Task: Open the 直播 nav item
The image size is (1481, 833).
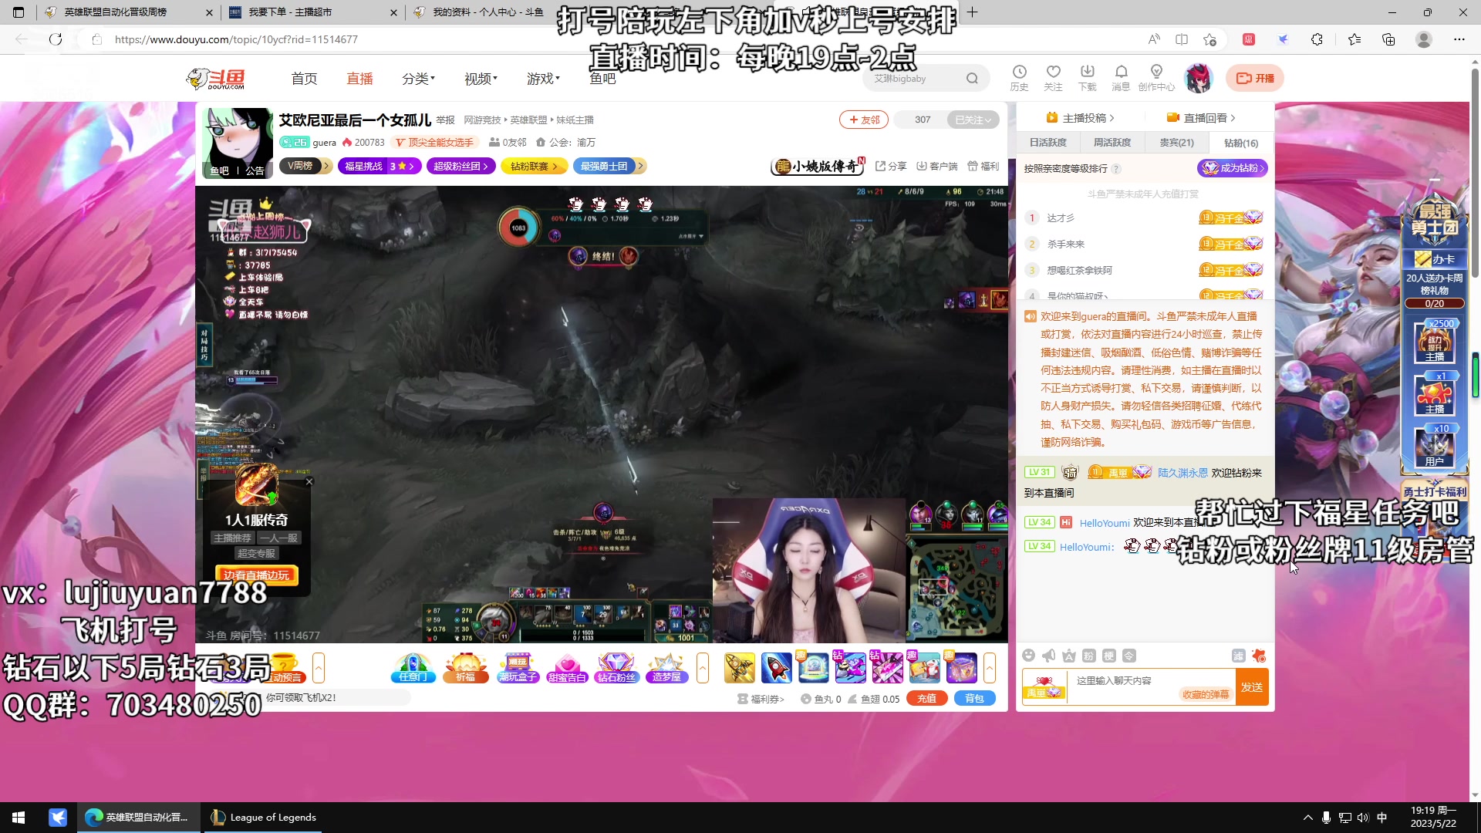Action: pos(359,79)
